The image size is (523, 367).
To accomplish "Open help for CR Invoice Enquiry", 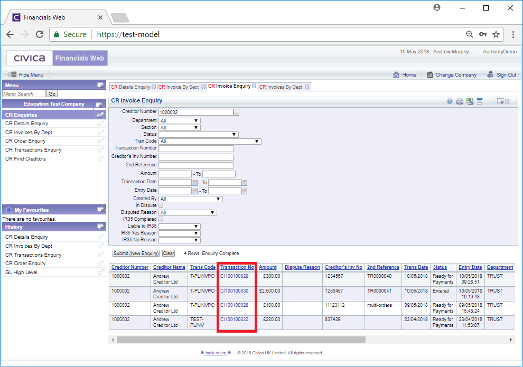I will [x=450, y=101].
